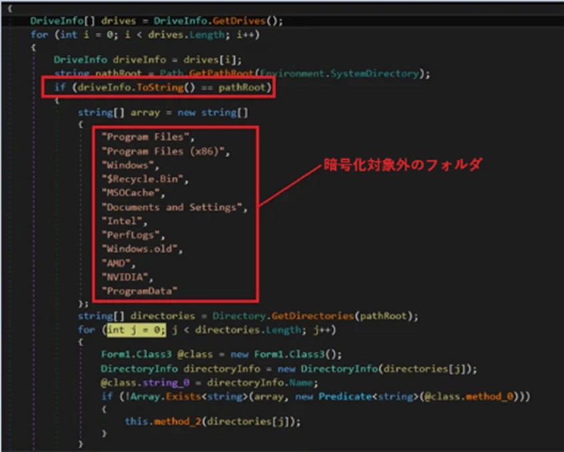
Task: Select the @class.string_0 assignment target
Action: tap(141, 383)
